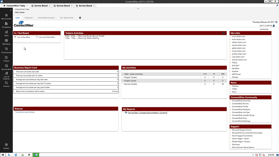Open the Traffic link under News
This screenshot has height=157, width=279.
coord(234,89)
